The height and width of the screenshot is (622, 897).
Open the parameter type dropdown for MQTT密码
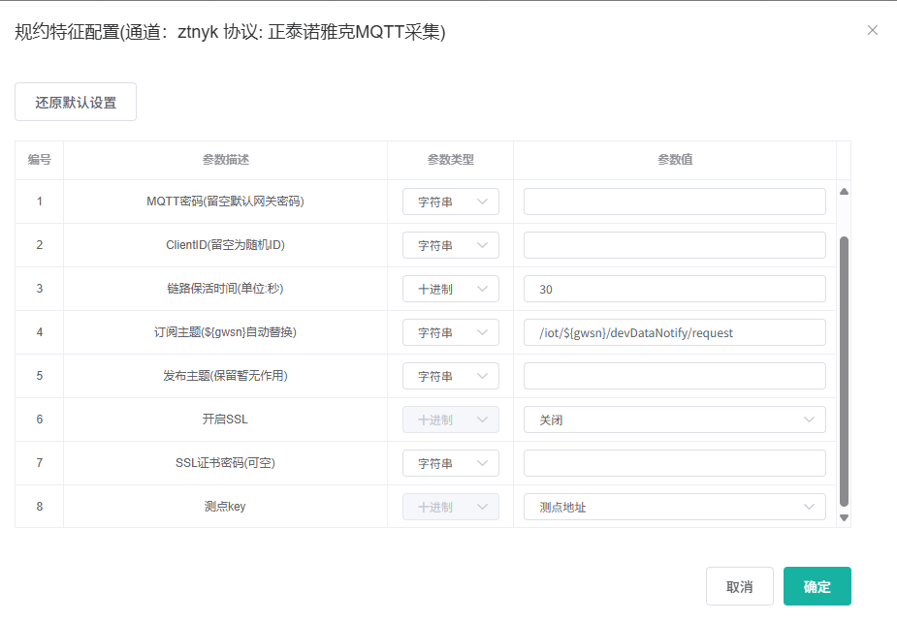tap(451, 202)
